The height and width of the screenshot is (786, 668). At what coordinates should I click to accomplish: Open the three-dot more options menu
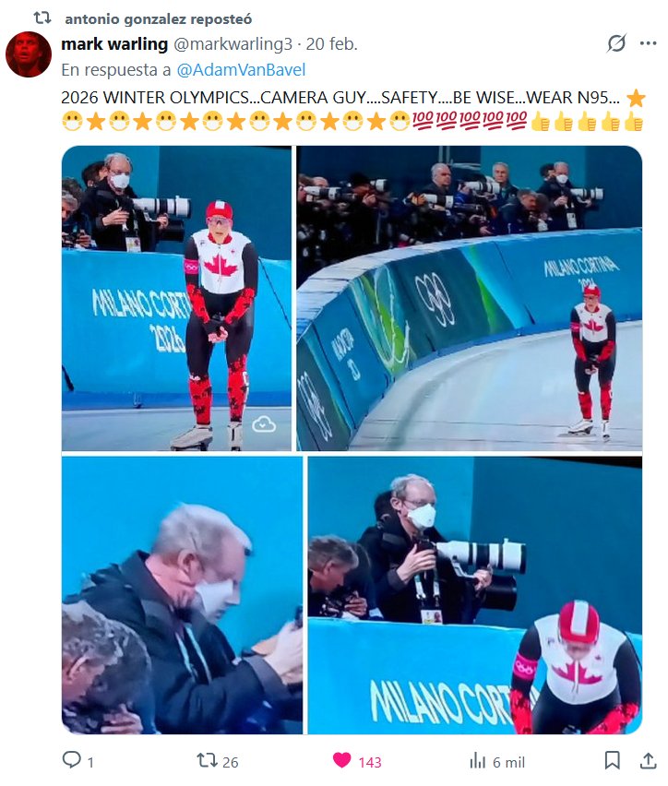click(648, 43)
